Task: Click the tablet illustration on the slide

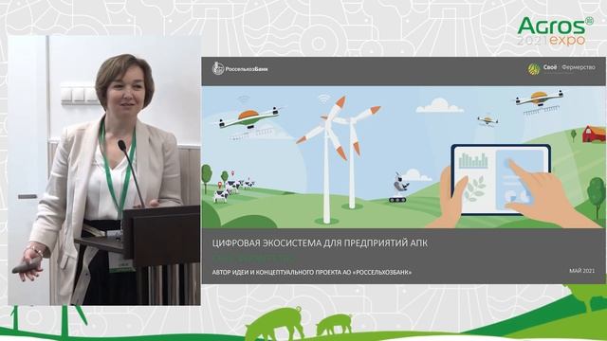Action: tap(501, 180)
